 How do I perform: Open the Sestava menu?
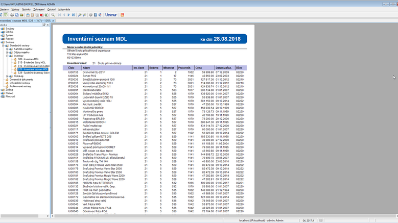[5, 9]
